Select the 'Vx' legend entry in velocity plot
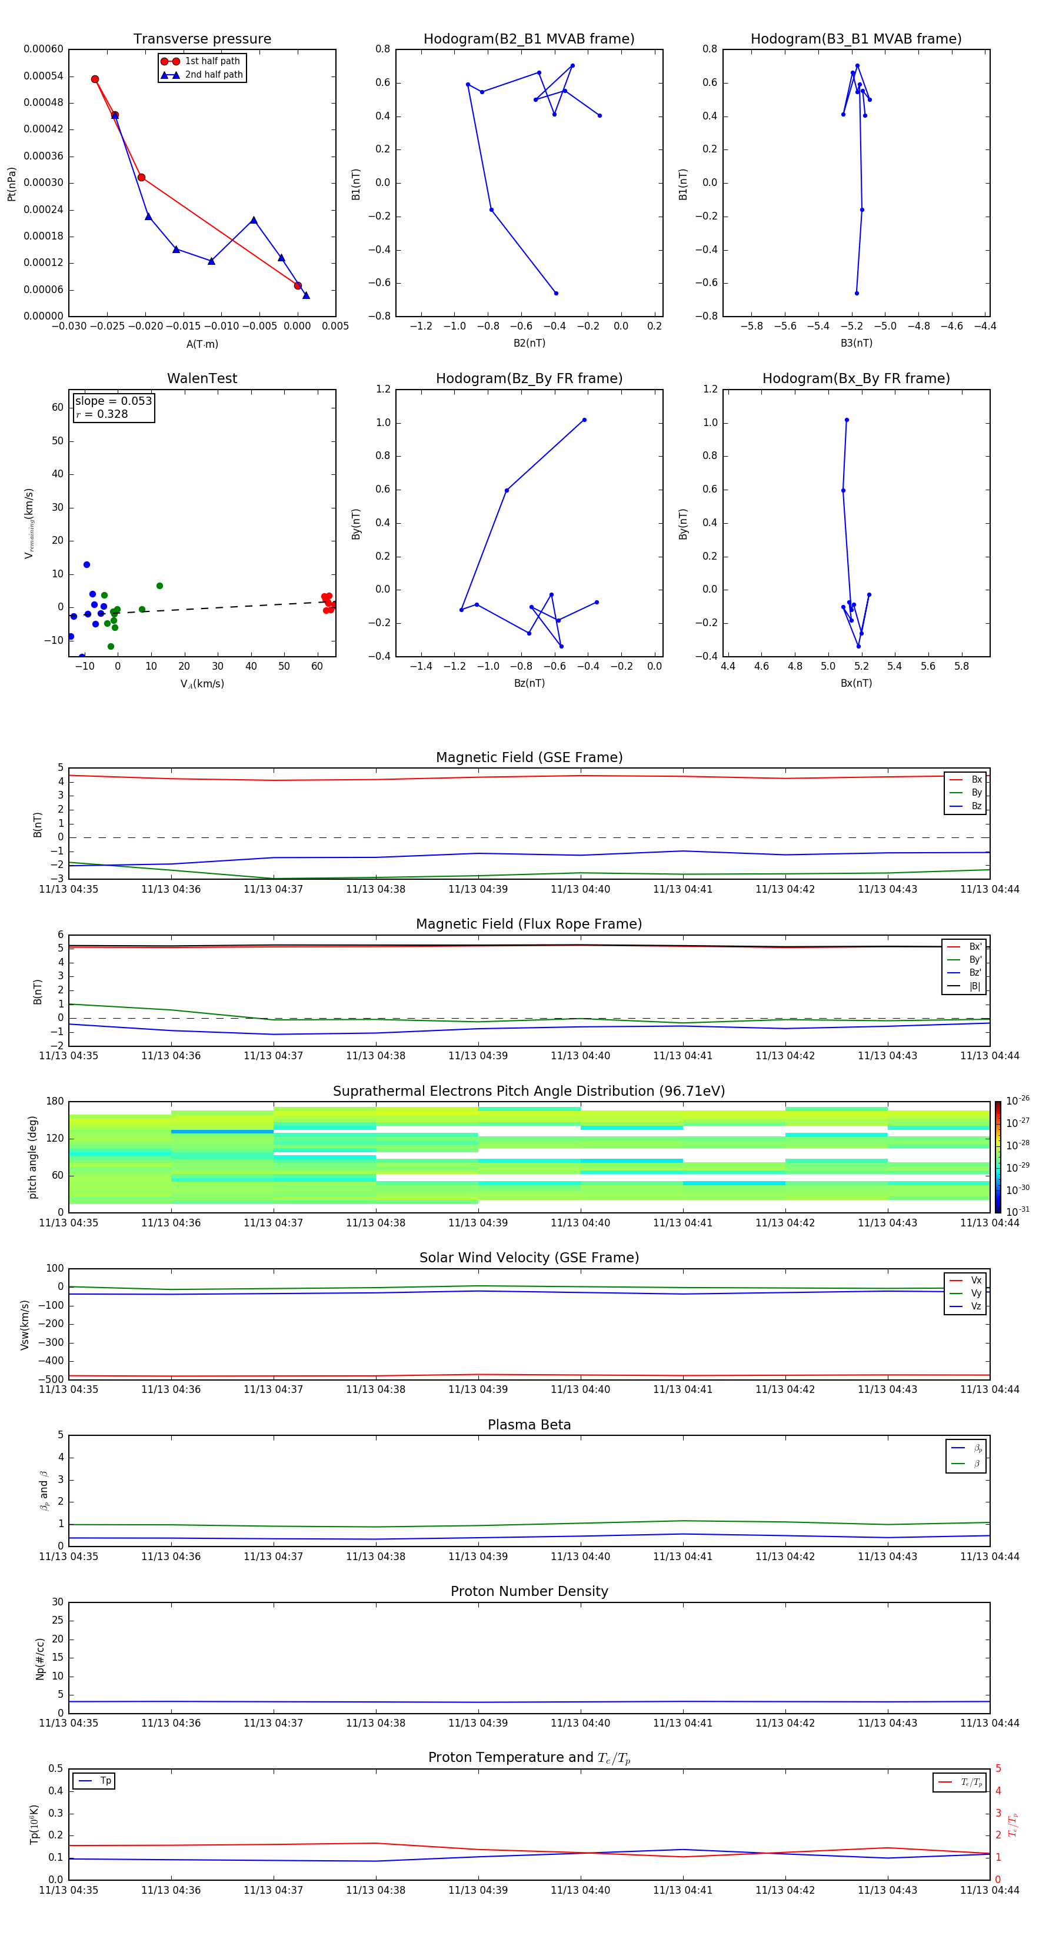The width and height of the screenshot is (1059, 1942). point(965,1280)
